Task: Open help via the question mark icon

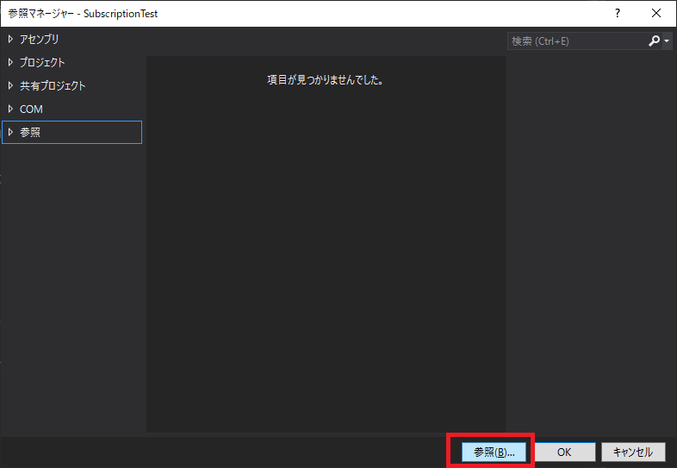Action: [618, 14]
